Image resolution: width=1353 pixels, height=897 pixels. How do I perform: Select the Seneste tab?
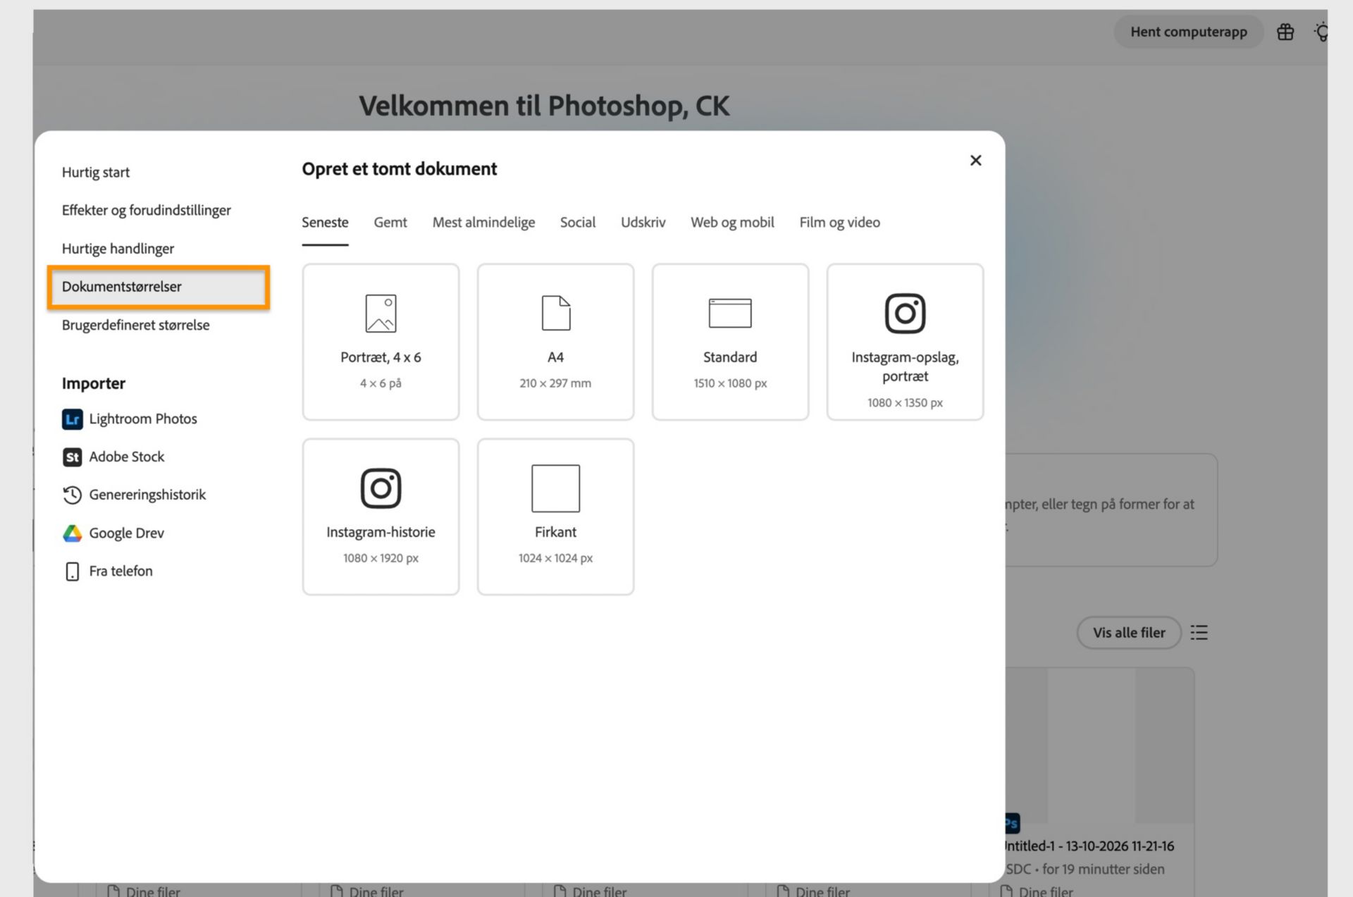click(x=325, y=223)
